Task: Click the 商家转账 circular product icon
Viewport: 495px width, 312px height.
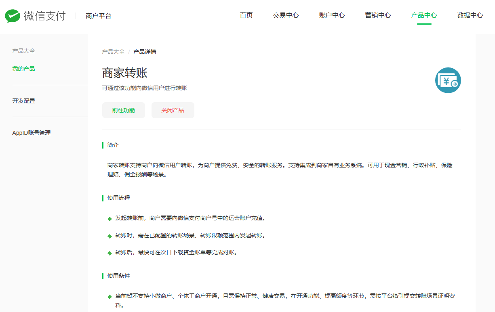Action: pos(448,80)
